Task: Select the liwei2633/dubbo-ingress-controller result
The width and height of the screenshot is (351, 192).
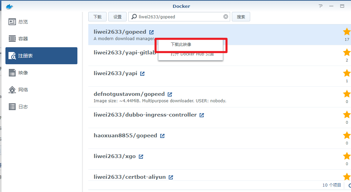Action: click(x=220, y=118)
